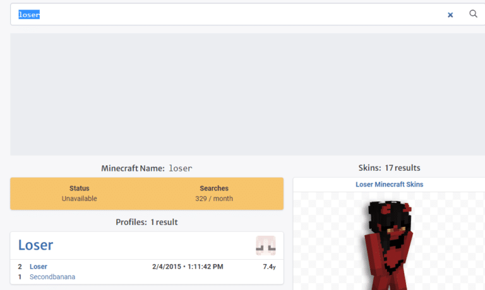Click the Minecraft Name: loser heading
The width and height of the screenshot is (485, 290).
147,168
